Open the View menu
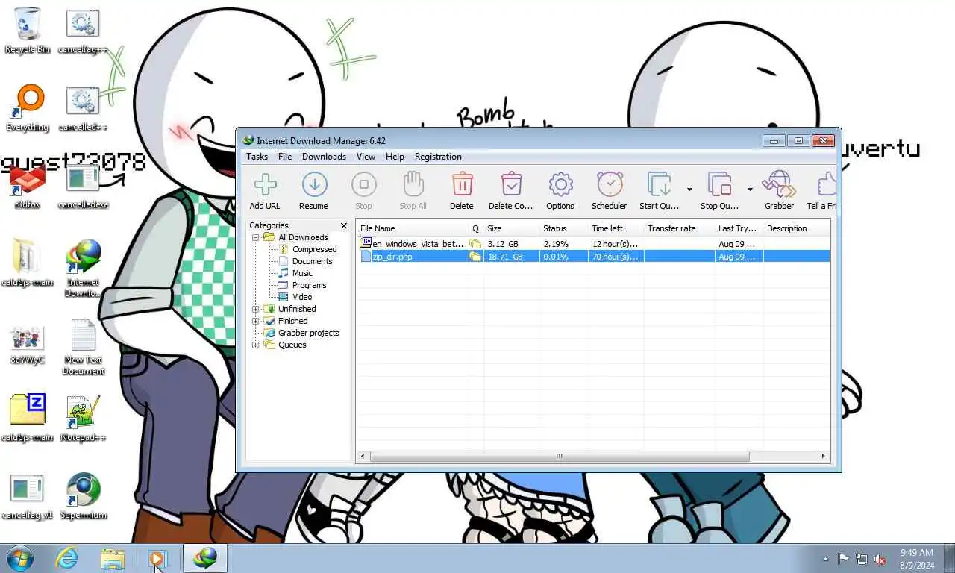The height and width of the screenshot is (573, 955). (366, 157)
